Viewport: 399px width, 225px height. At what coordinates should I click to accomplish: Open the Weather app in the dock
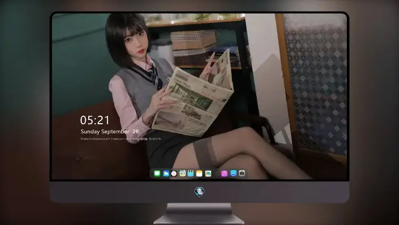(x=166, y=173)
